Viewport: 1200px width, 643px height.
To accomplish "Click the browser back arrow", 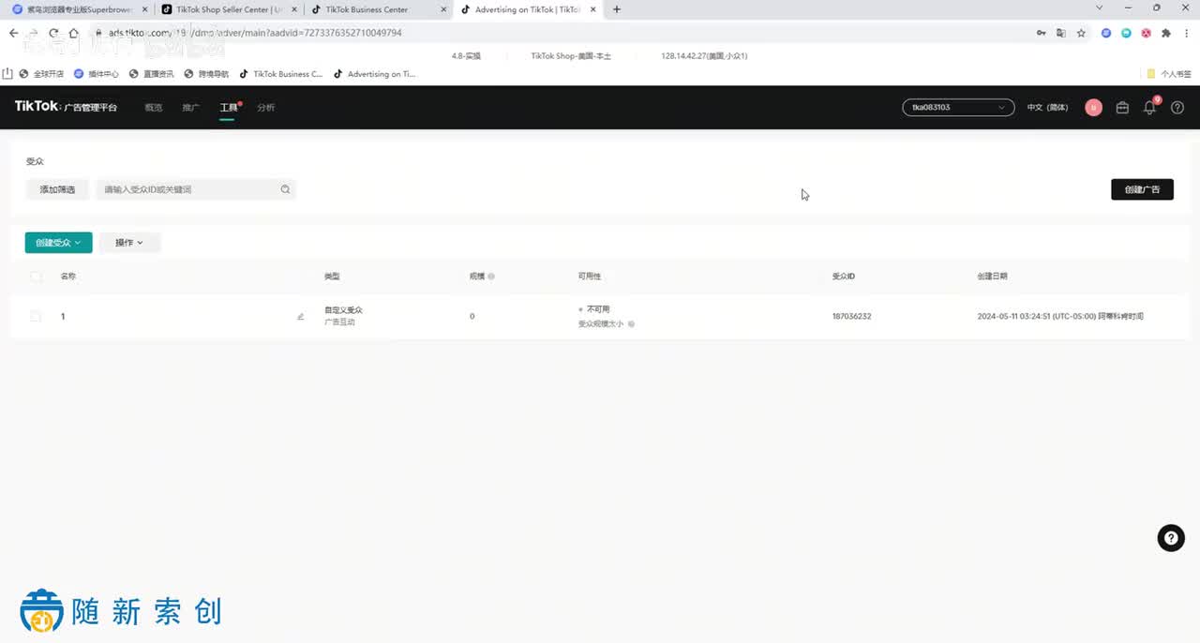I will pyautogui.click(x=13, y=33).
